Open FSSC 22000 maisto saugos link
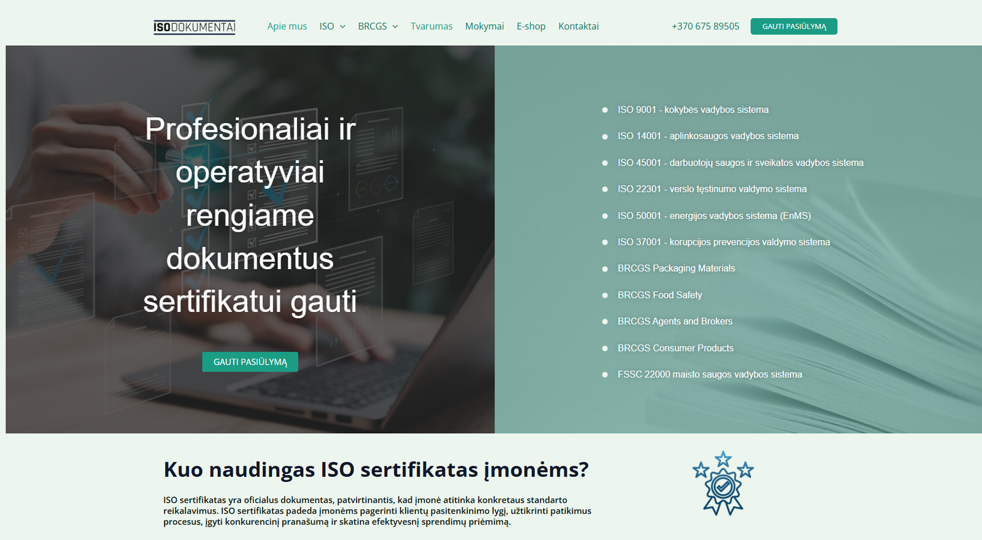982x540 pixels. 710,375
